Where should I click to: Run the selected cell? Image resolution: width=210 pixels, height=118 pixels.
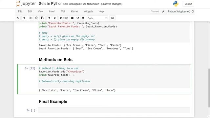(x=64, y=18)
